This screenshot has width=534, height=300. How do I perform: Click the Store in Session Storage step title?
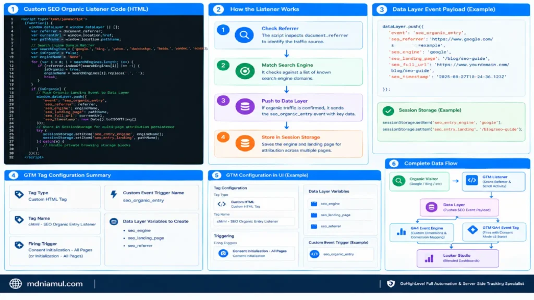[x=290, y=137]
